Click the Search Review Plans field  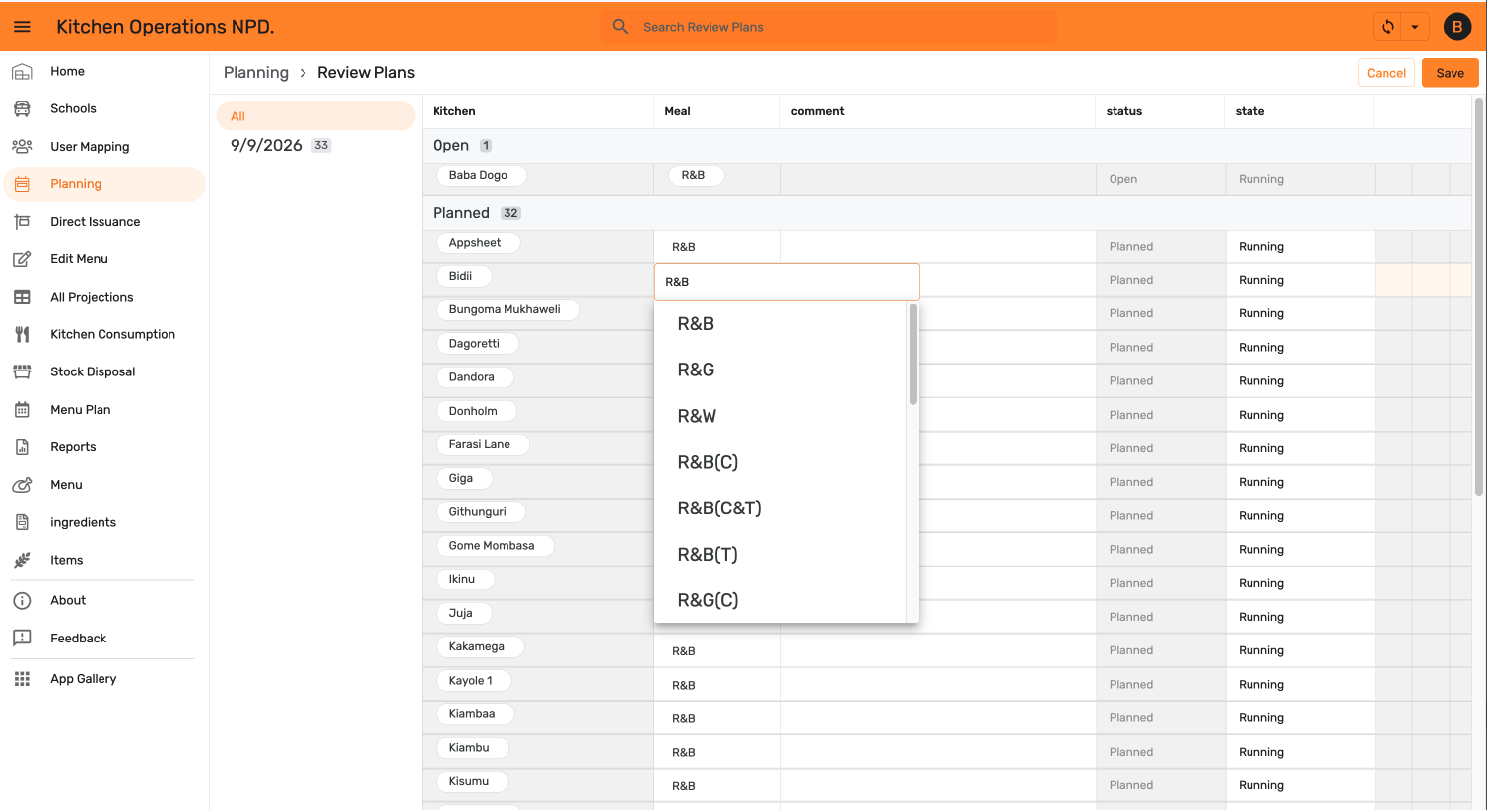tap(828, 27)
